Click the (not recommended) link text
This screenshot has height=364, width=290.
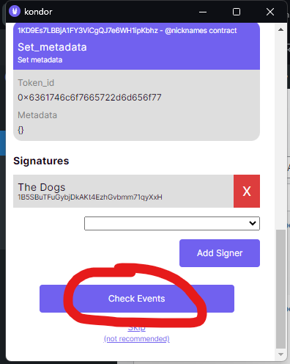(x=137, y=338)
